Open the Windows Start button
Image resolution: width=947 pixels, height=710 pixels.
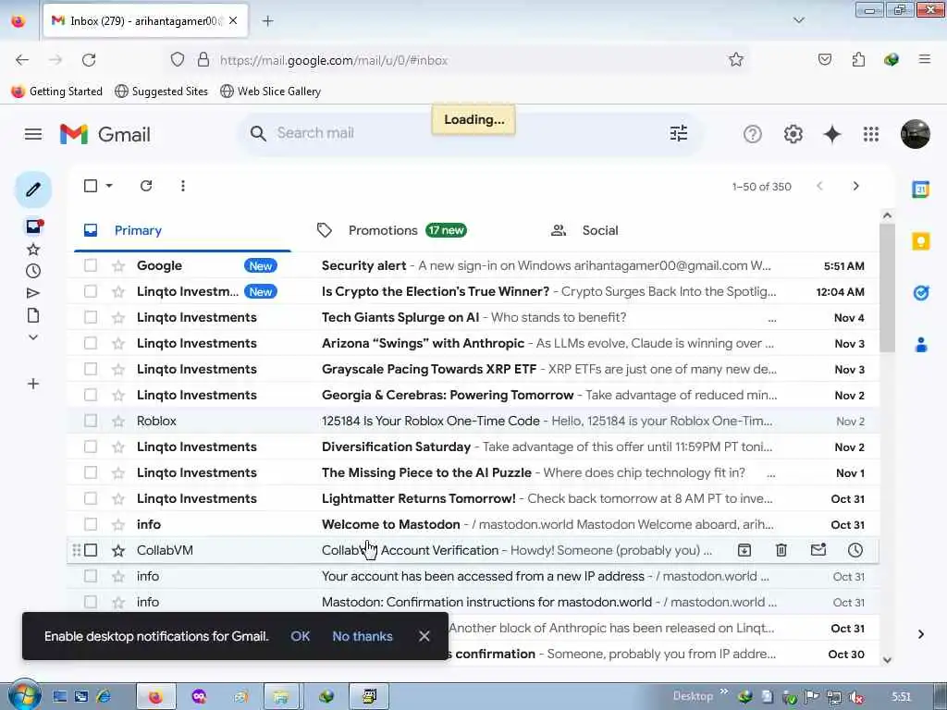click(x=24, y=695)
